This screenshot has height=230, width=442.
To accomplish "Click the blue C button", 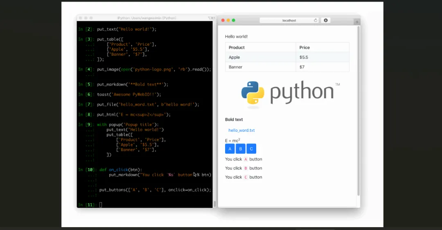I will pyautogui.click(x=251, y=149).
